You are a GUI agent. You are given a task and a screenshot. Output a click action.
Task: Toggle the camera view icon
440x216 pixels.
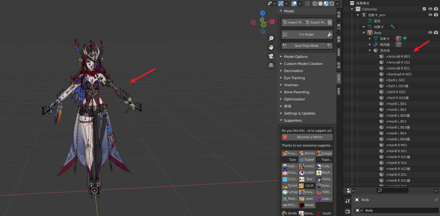(x=271, y=56)
